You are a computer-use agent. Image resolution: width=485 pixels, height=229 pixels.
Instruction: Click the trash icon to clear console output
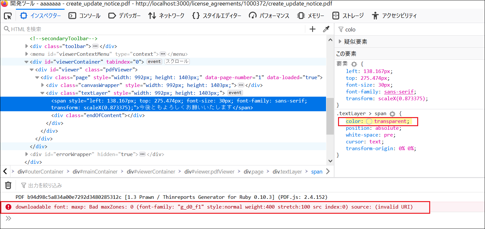8,185
